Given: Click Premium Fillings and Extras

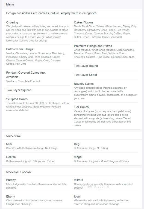Looking at the screenshot, I should (x=93, y=46).
